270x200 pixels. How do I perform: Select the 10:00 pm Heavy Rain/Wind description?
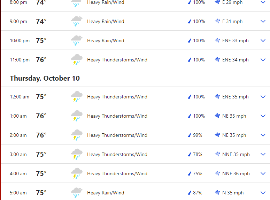point(106,40)
